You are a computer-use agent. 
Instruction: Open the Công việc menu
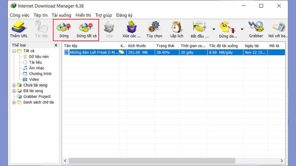coord(20,15)
